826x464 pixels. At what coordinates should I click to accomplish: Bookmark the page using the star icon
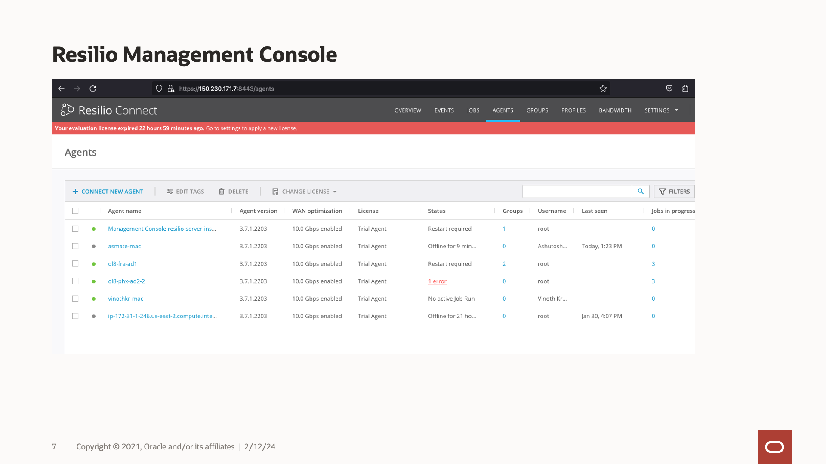click(x=603, y=89)
